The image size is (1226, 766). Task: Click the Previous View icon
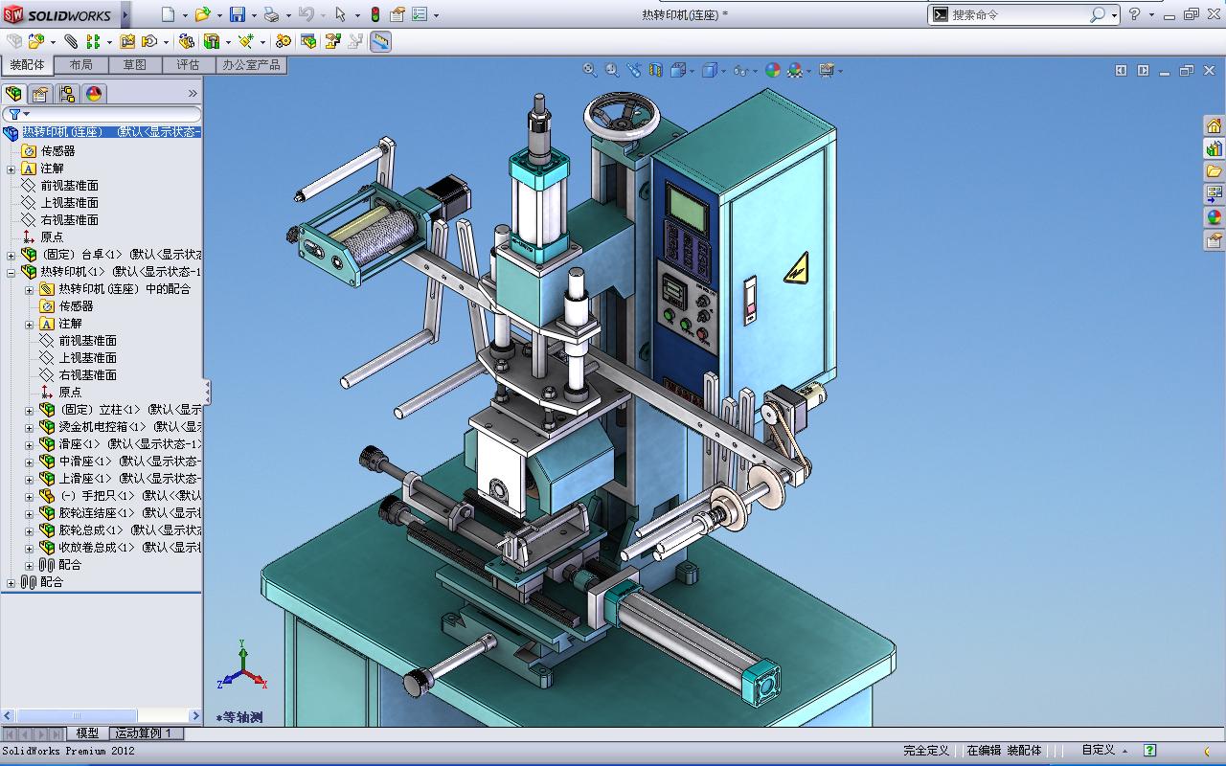[634, 70]
